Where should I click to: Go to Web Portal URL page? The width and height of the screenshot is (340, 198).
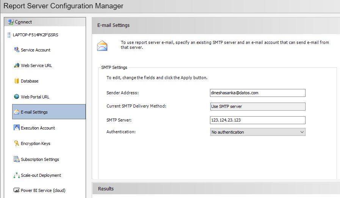(x=35, y=97)
